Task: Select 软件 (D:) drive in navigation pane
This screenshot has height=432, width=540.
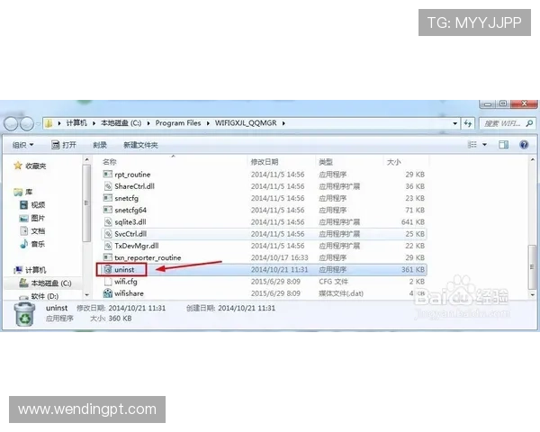Action: click(39, 296)
